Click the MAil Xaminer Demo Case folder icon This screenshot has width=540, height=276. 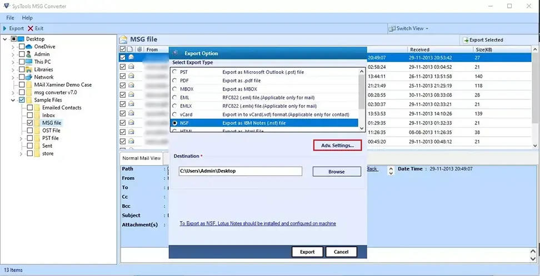pos(29,84)
